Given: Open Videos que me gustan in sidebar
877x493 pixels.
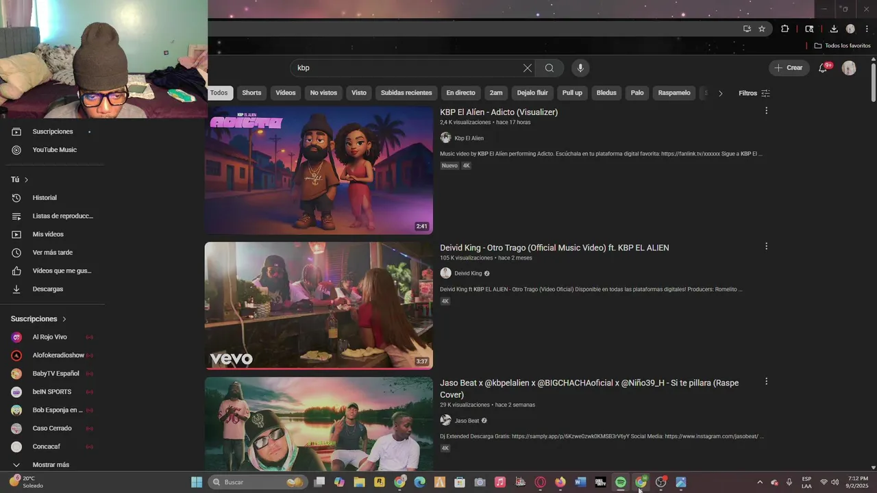Looking at the screenshot, I should 62,270.
